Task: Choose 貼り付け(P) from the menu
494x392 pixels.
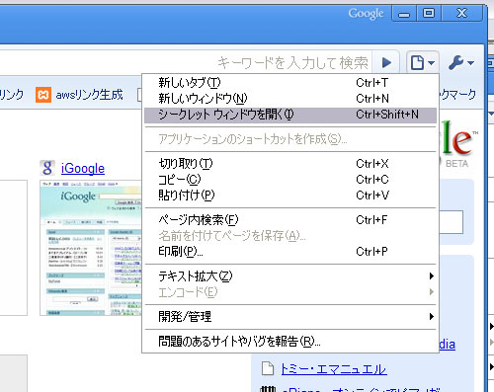Action: 290,196
